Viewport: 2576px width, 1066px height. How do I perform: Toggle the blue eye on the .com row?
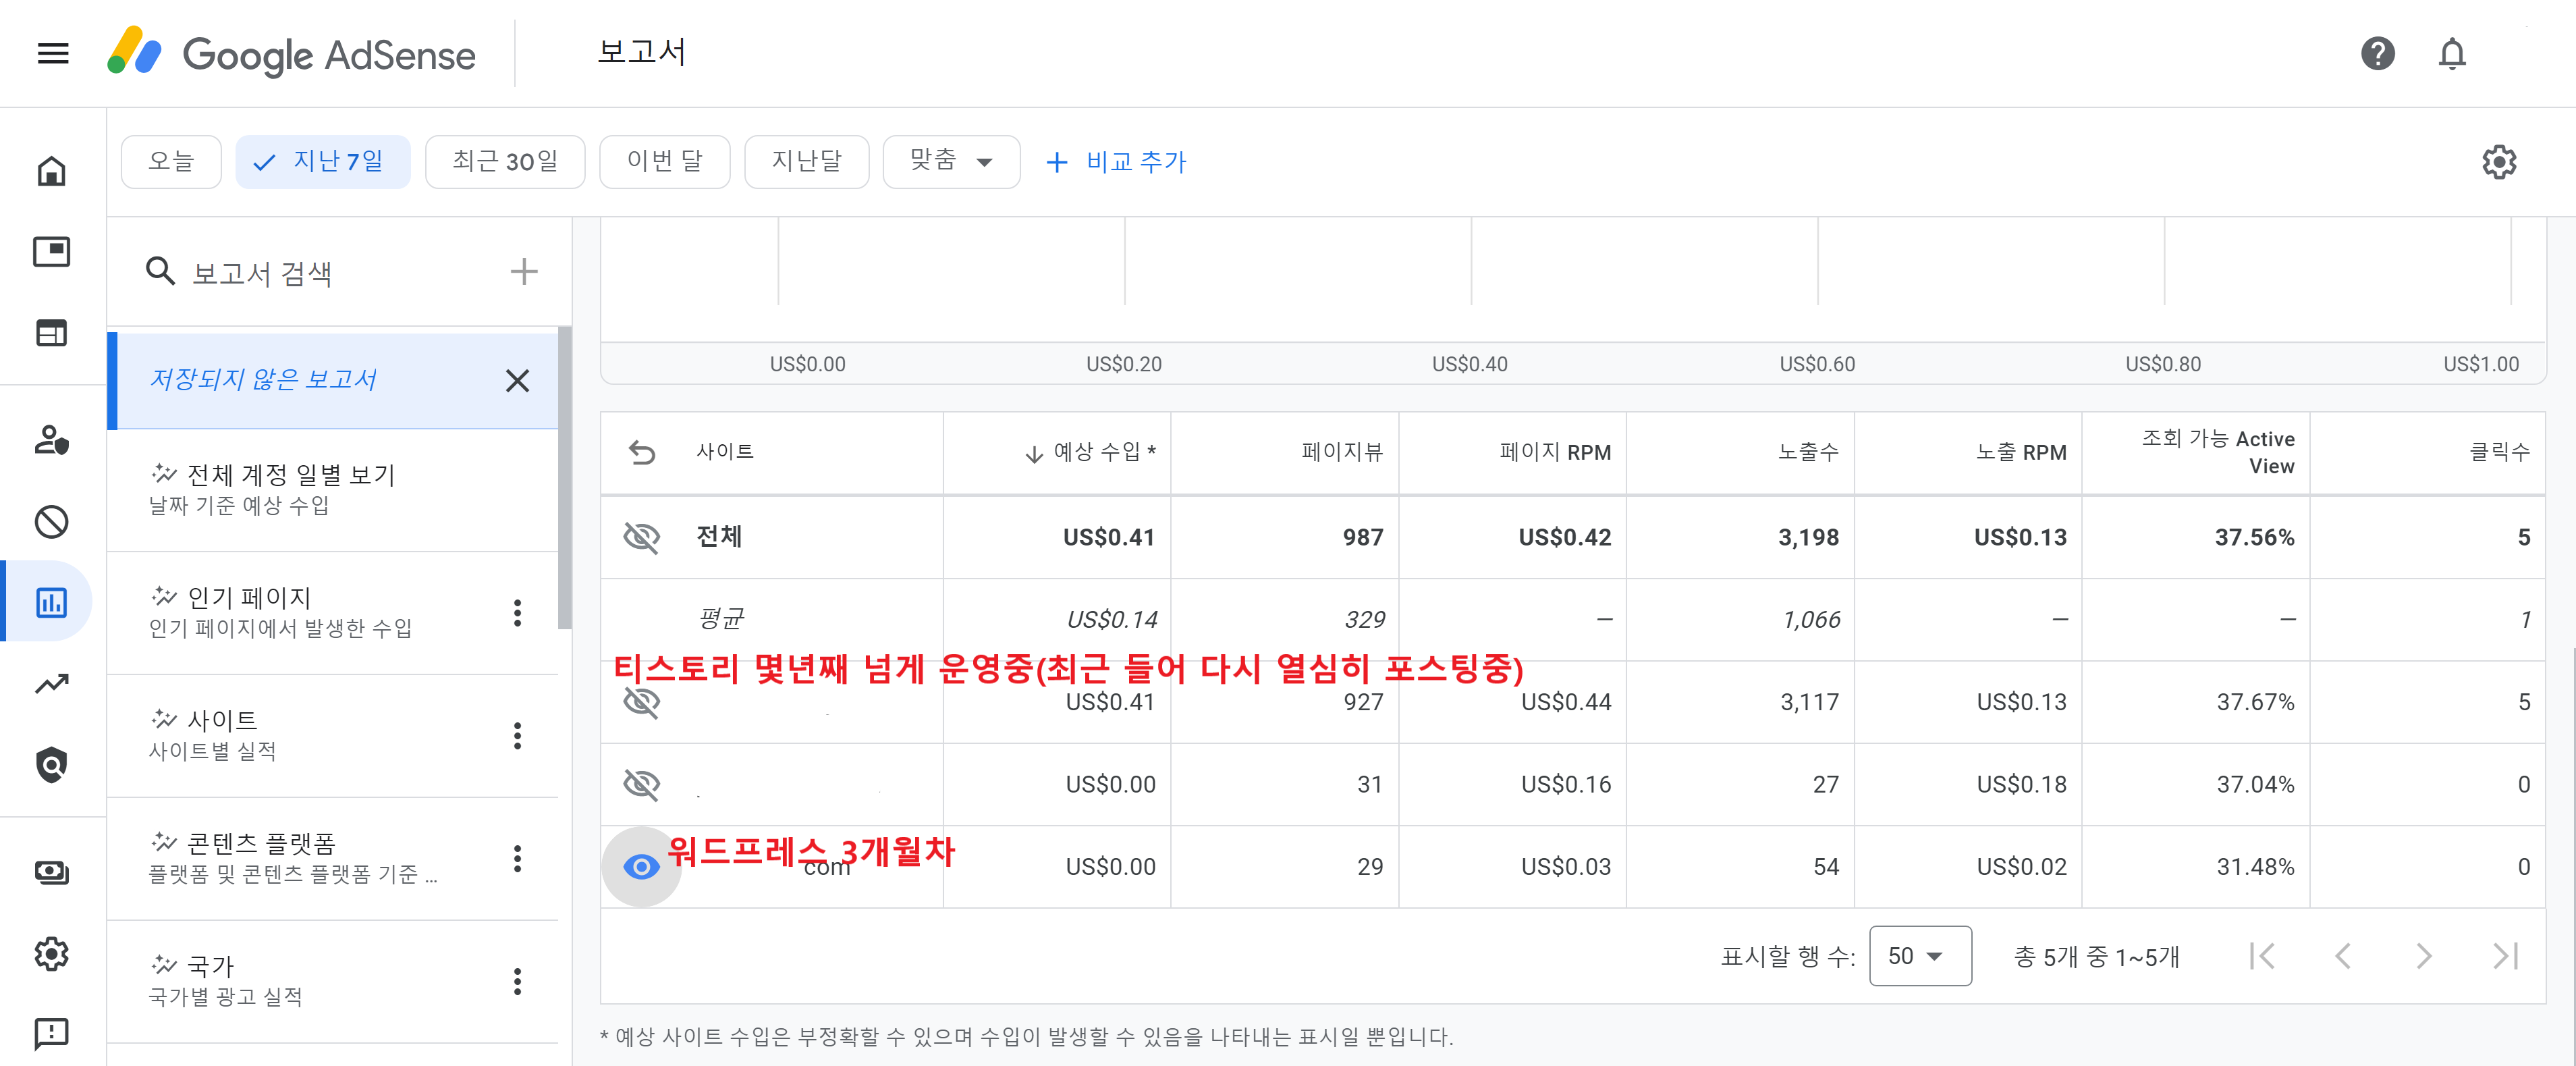point(642,866)
